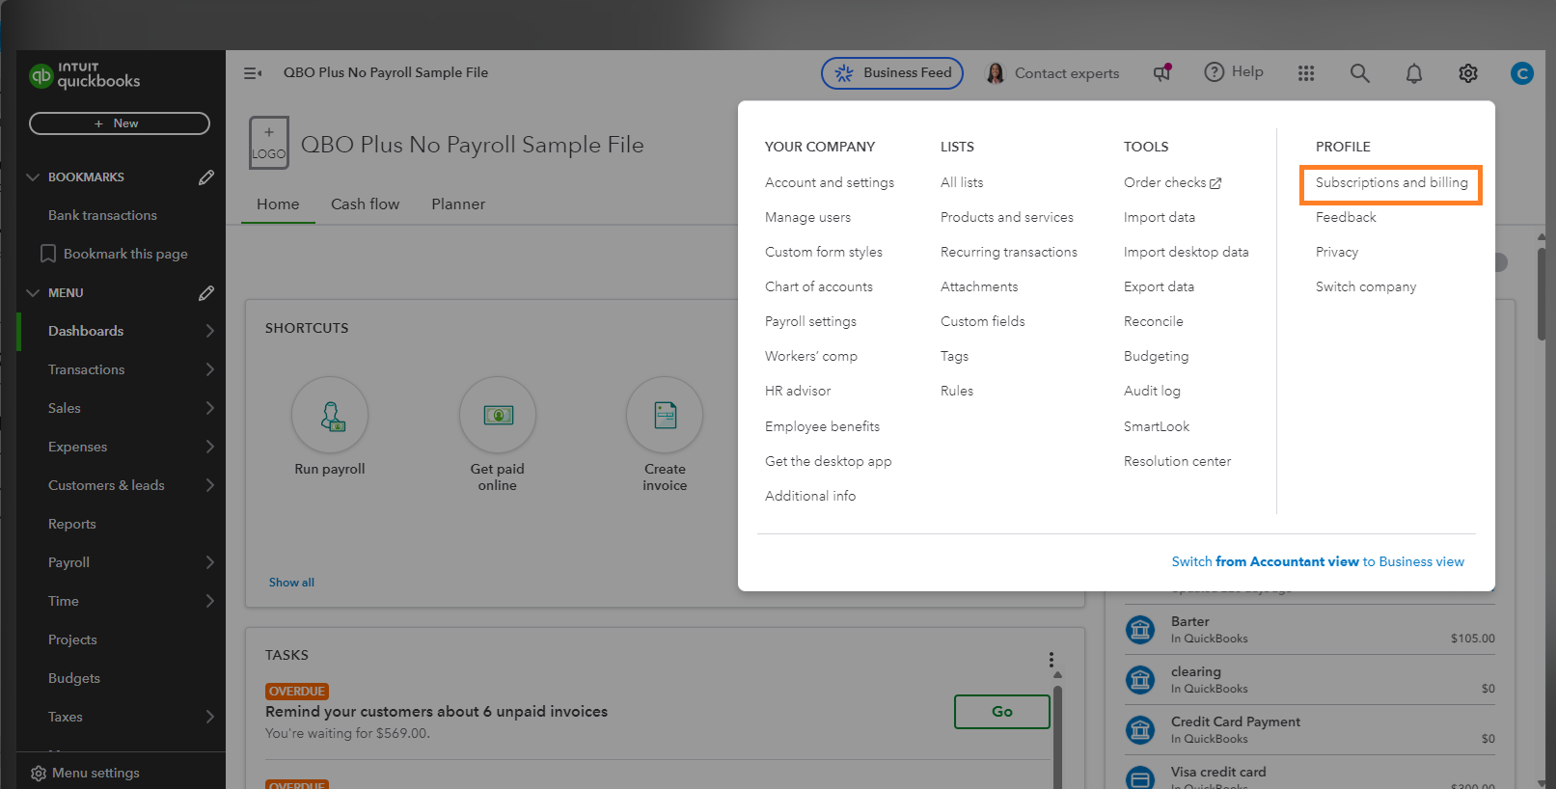This screenshot has width=1556, height=789.
Task: Expand the Transactions submenu arrow
Action: pyautogui.click(x=210, y=369)
